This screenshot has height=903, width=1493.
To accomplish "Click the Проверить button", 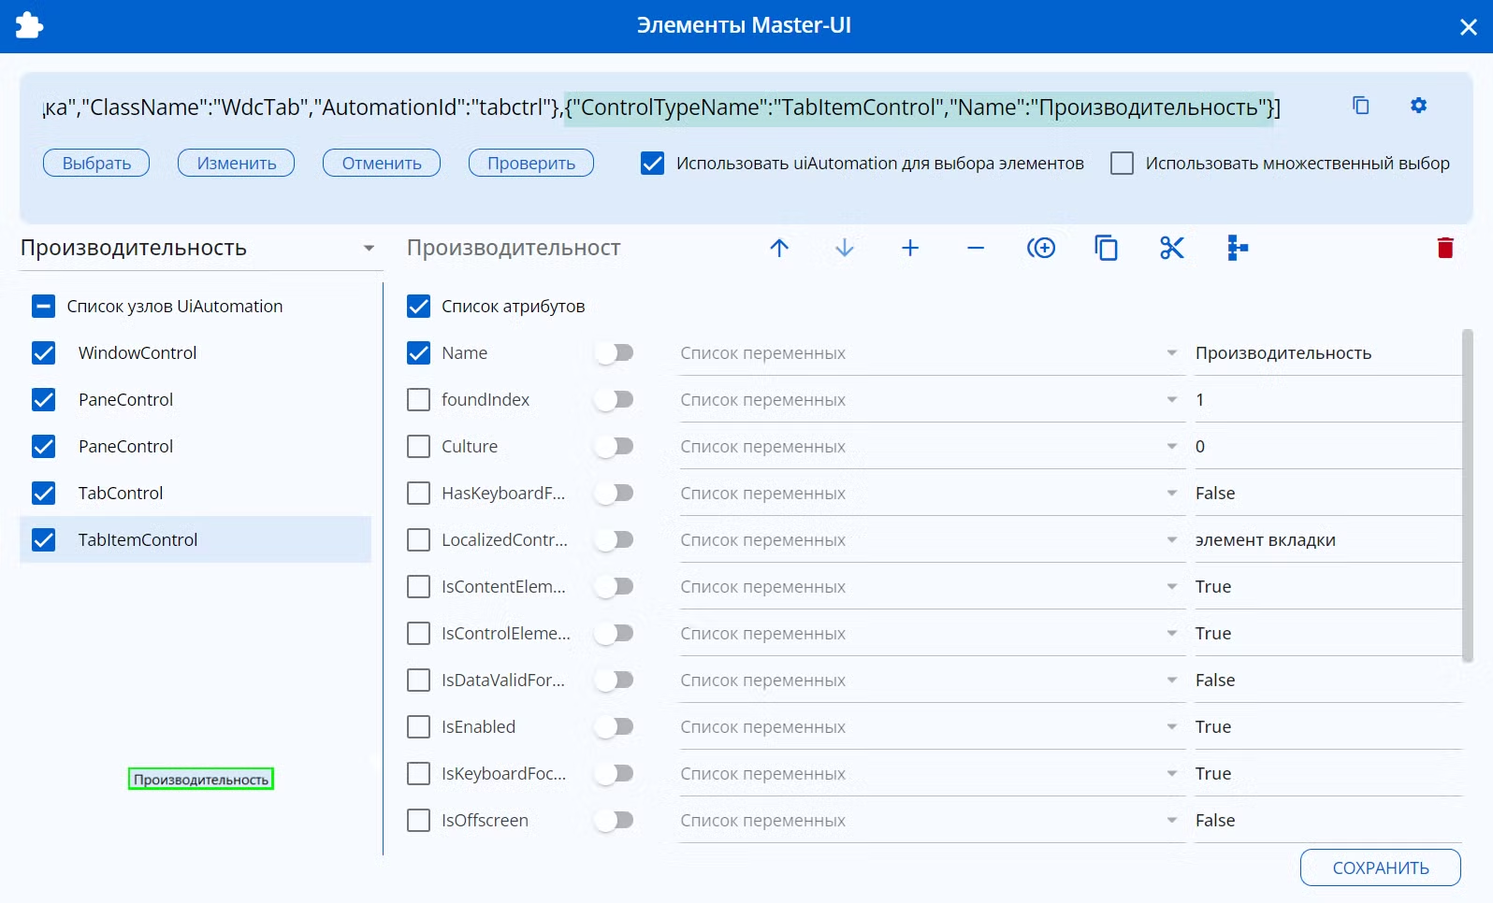I will pos(531,163).
